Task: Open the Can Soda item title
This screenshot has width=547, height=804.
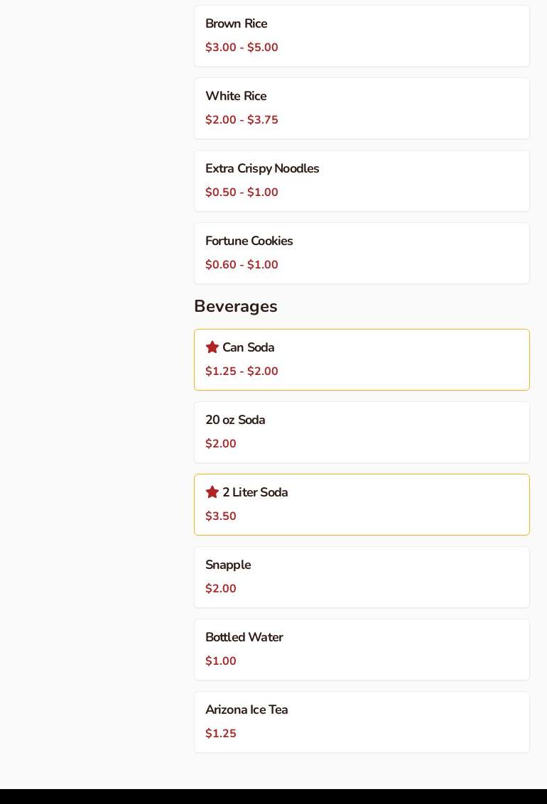Action: coord(248,348)
